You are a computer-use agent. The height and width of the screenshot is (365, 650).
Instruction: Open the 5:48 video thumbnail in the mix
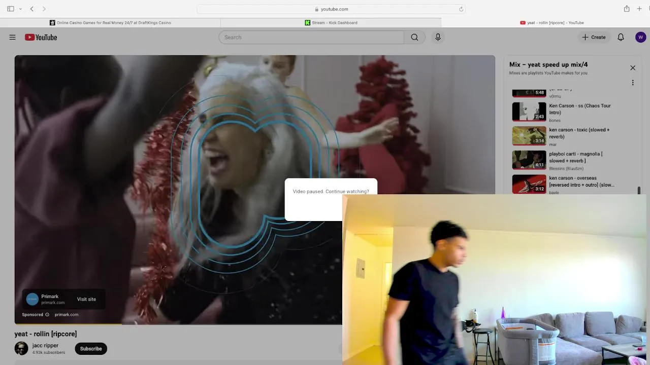(529, 92)
